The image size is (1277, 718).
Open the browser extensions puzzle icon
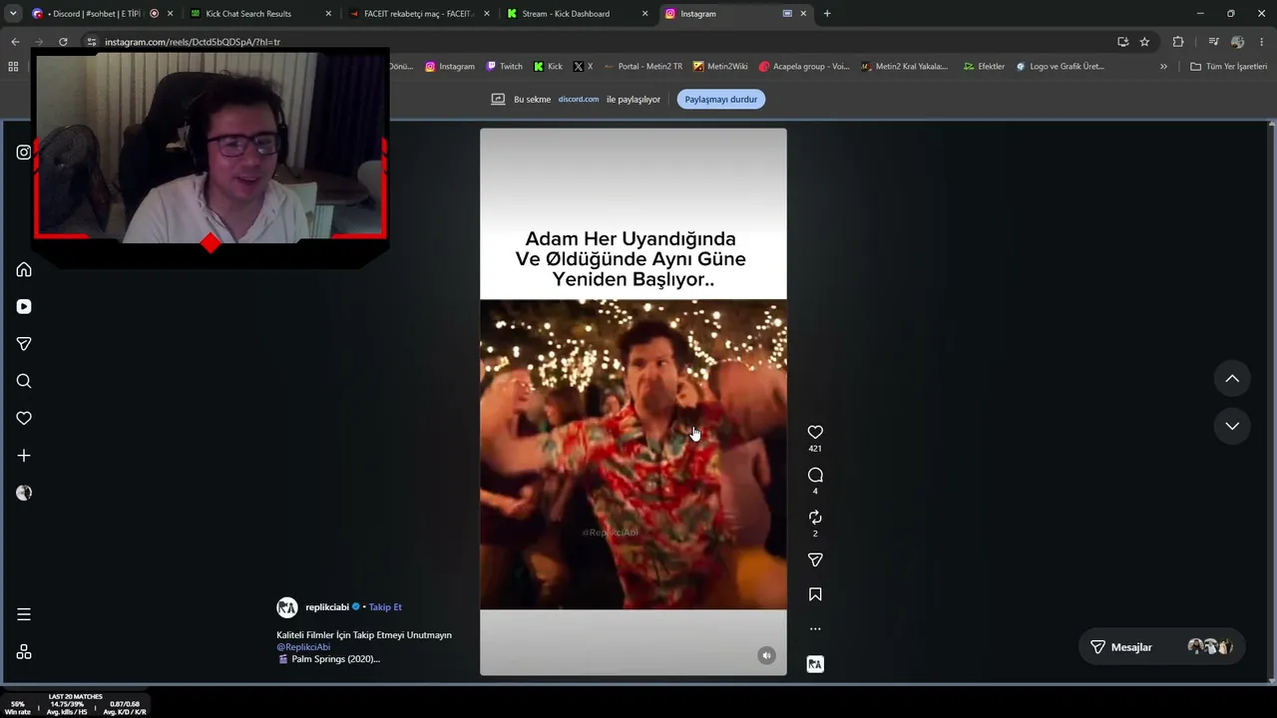1178,42
